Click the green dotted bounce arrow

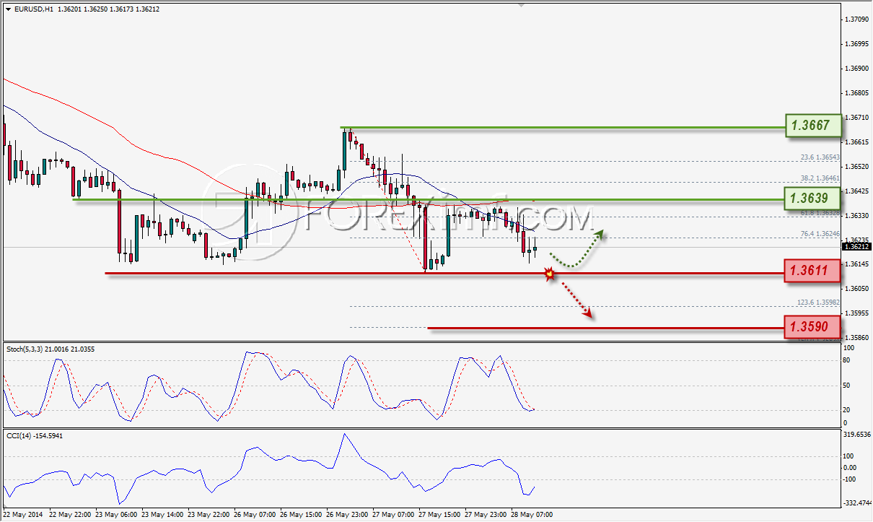pos(577,250)
